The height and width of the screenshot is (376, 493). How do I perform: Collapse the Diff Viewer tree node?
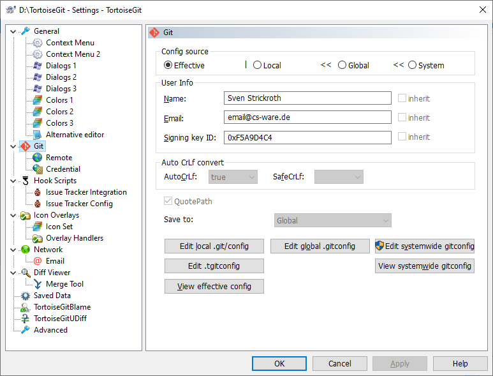pyautogui.click(x=13, y=273)
